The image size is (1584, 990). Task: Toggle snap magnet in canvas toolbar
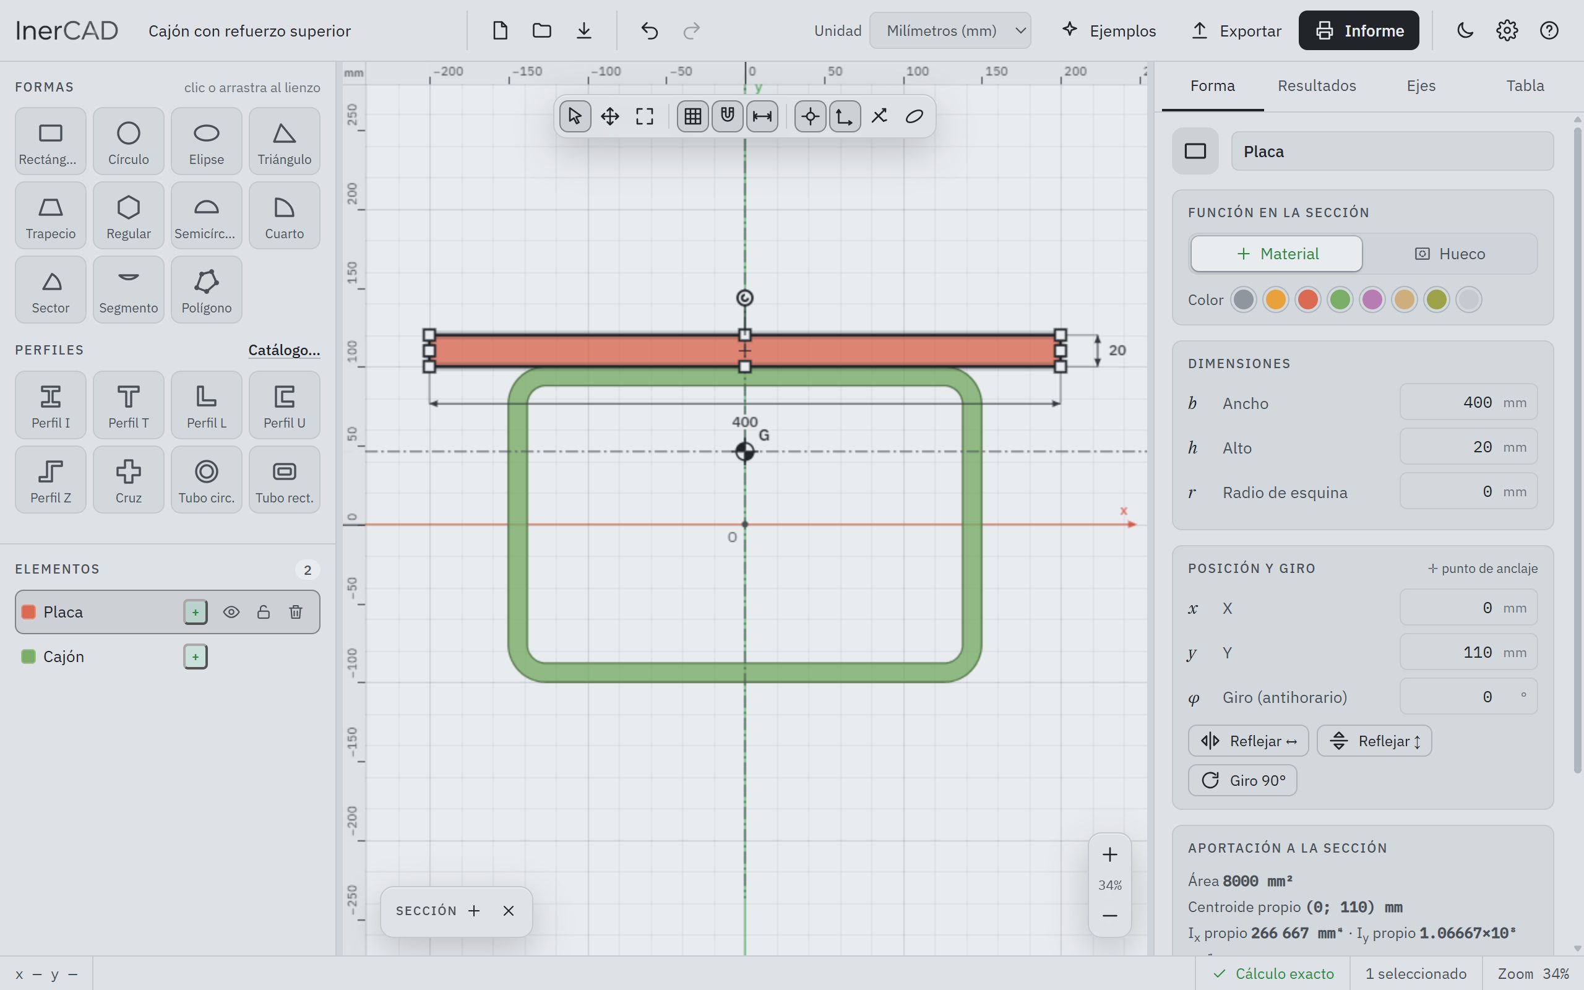727,116
